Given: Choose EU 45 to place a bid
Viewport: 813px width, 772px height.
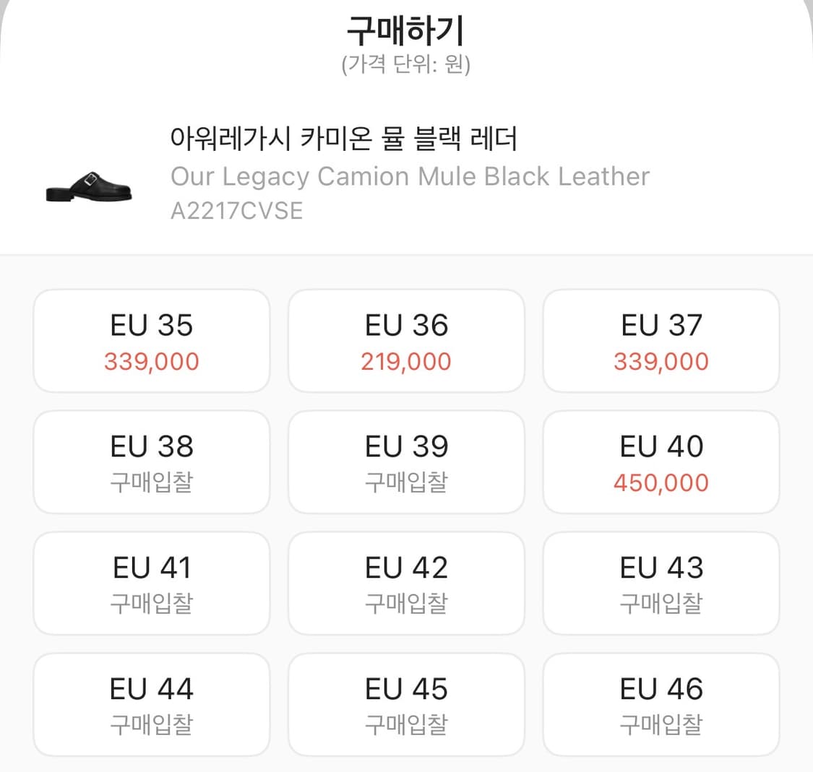Looking at the screenshot, I should (406, 704).
